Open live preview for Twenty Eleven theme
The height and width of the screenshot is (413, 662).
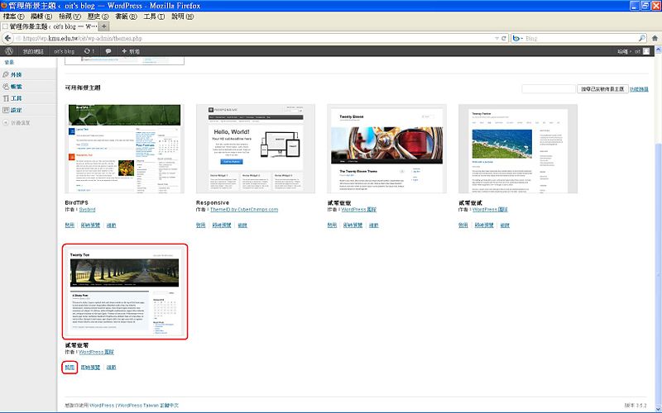pyautogui.click(x=353, y=225)
